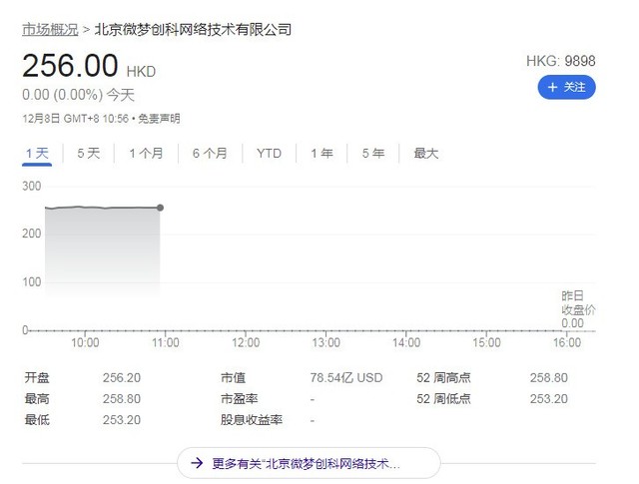
Task: Click the 16:00 time axis label
Action: [567, 342]
